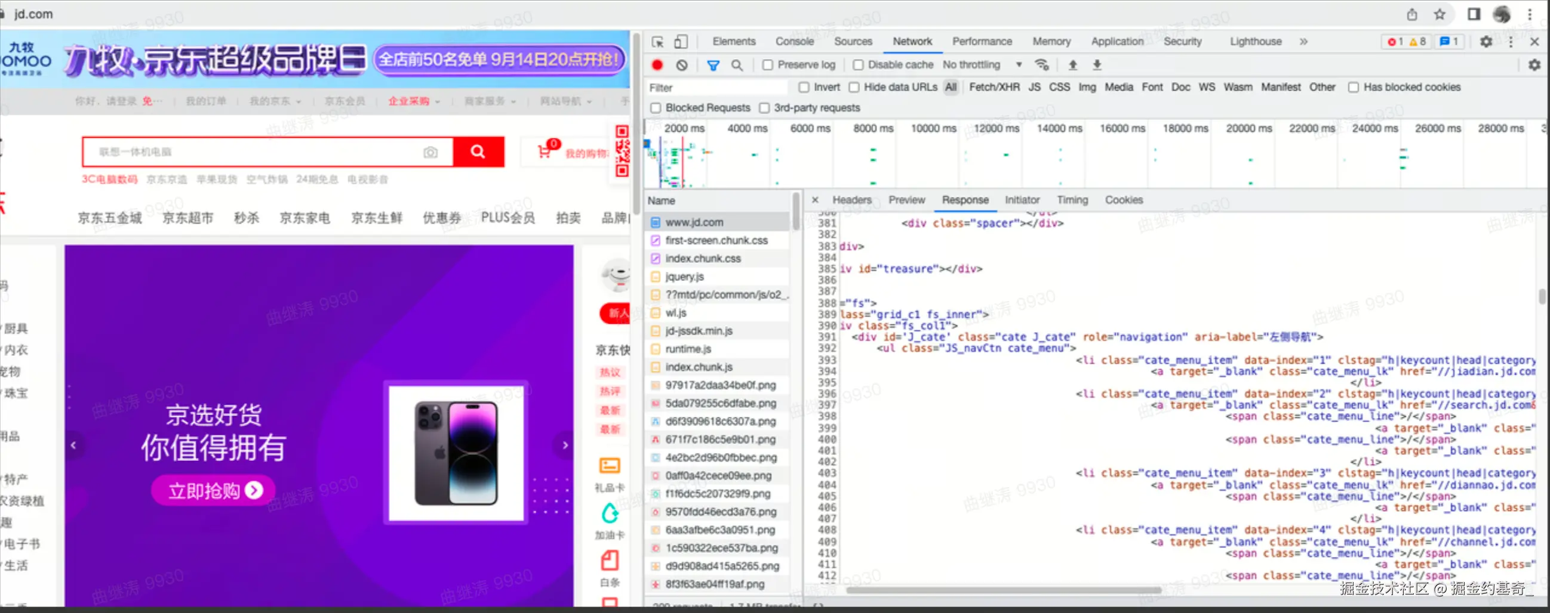Click the Response pane horizontal scrollbar
Viewport: 1550px width, 613px height.
[x=1003, y=590]
